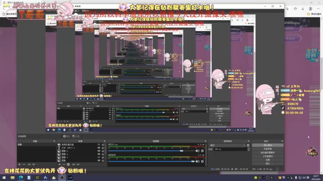Move the selected source up
Image resolution: width=323 pixels, height=181 pixels.
[73, 165]
